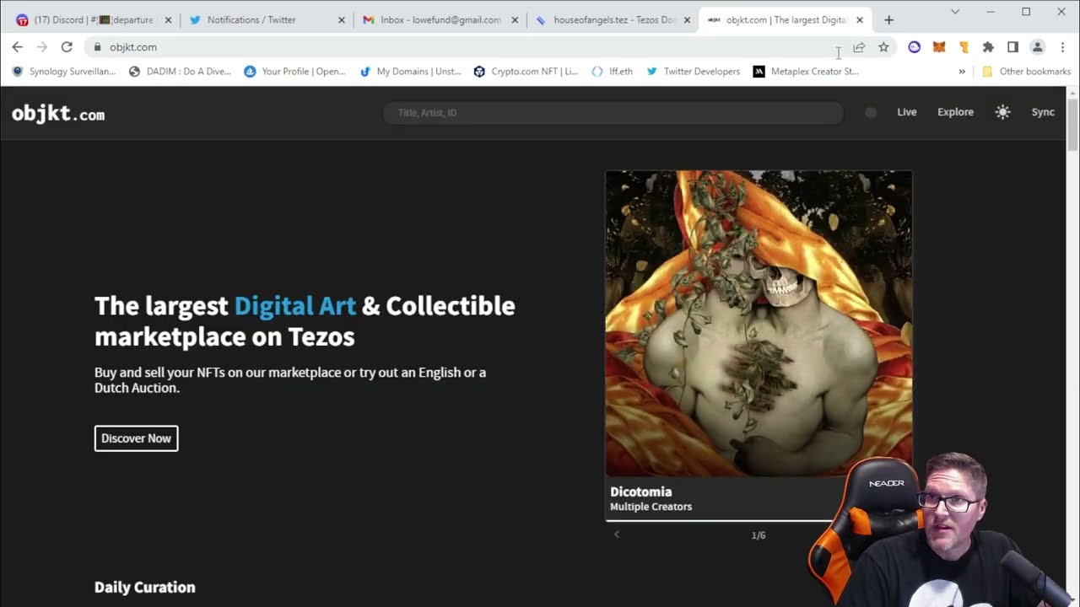Screen dimensions: 1080x607
Task: Go forward with the forward arrow
Action: 42,47
